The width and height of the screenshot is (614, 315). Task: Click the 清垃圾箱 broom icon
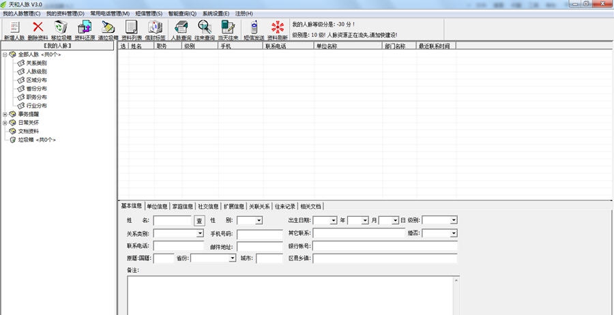click(x=108, y=27)
